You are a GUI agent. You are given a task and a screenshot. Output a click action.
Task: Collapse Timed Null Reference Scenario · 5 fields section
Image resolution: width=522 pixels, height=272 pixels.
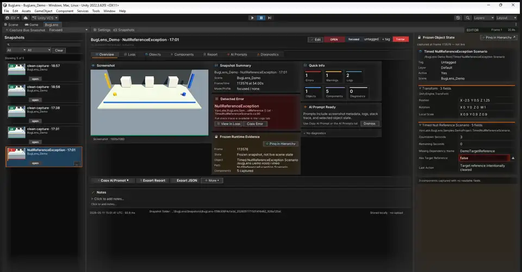[x=450, y=125]
